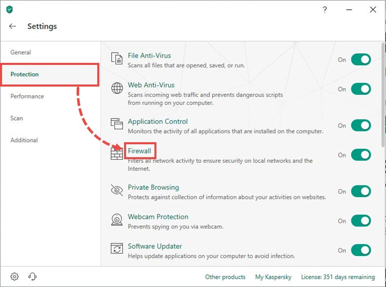Open the Web Anti-Virus settings link

pyautogui.click(x=151, y=85)
